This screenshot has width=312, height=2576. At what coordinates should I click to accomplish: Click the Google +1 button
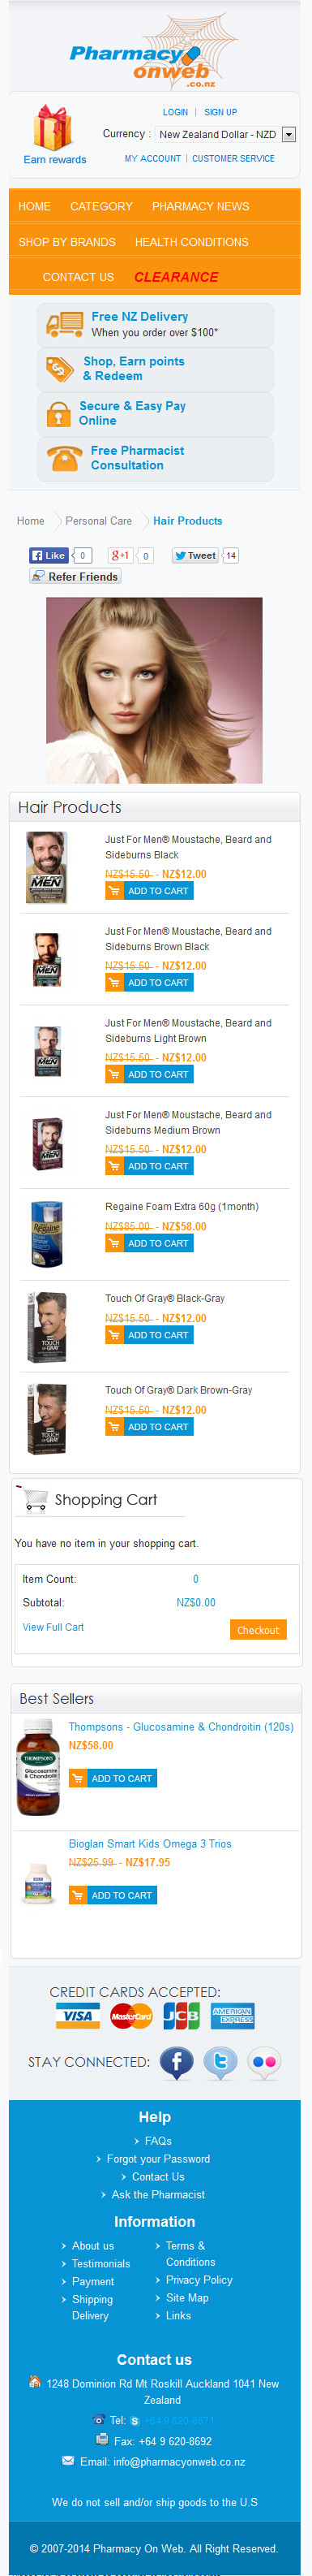click(121, 555)
